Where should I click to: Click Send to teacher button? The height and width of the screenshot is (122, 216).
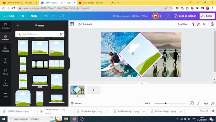pyautogui.click(x=185, y=16)
